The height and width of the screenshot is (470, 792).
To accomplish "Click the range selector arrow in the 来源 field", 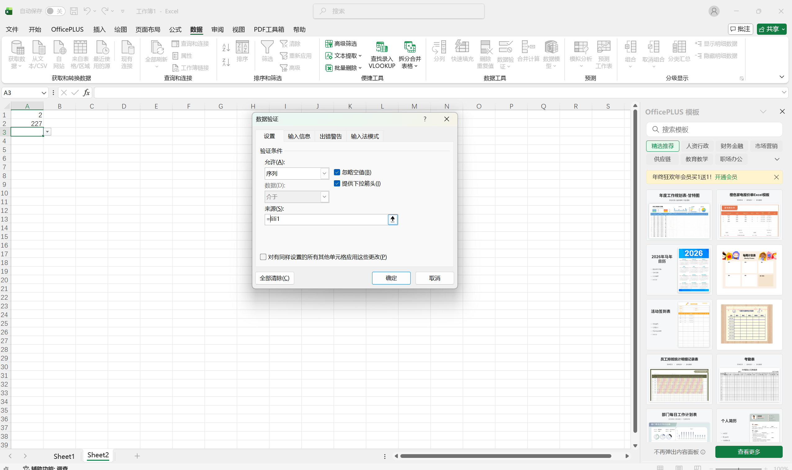I will click(393, 219).
